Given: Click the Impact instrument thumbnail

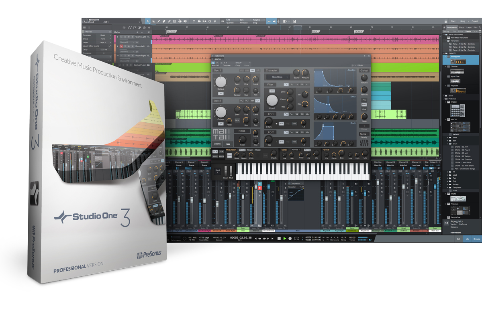Looking at the screenshot, I should 458,111.
